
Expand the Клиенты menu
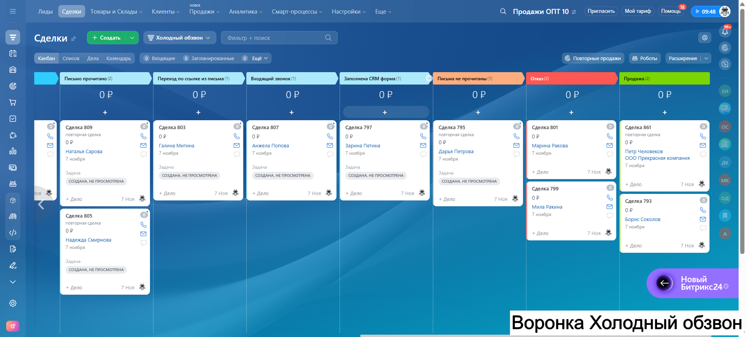pyautogui.click(x=166, y=12)
